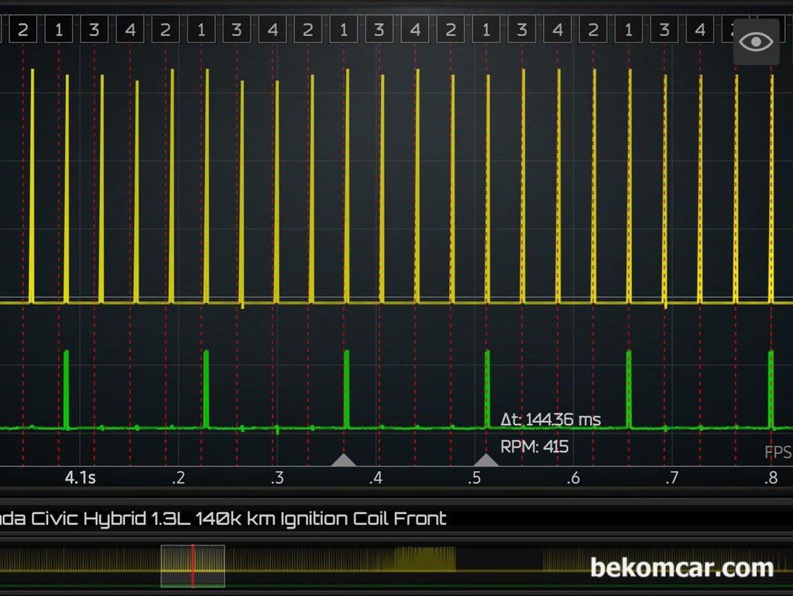Click the left triangle cursor marker before .4

[x=343, y=461]
